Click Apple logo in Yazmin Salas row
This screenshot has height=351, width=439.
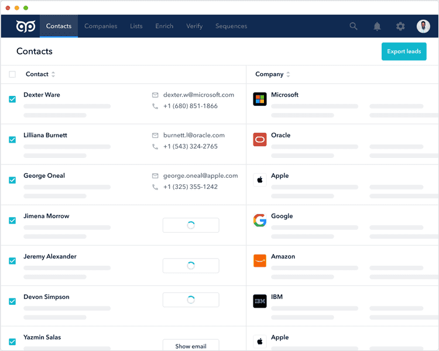click(x=260, y=342)
